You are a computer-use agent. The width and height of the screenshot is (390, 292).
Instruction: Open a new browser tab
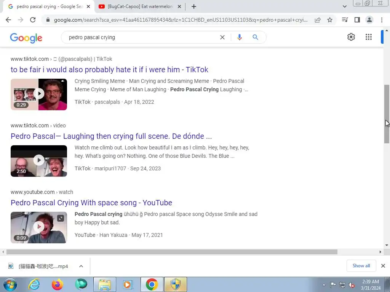pos(194,7)
